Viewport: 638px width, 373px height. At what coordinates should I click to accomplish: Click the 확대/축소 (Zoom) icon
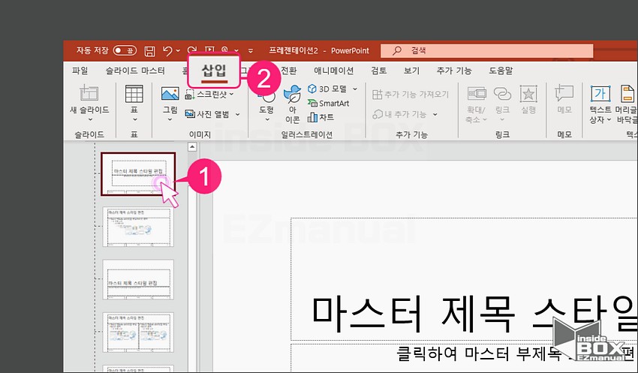pos(477,94)
